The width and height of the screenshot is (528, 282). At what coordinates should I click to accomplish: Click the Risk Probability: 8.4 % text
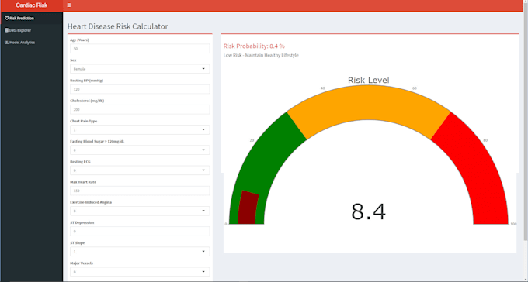coord(254,46)
